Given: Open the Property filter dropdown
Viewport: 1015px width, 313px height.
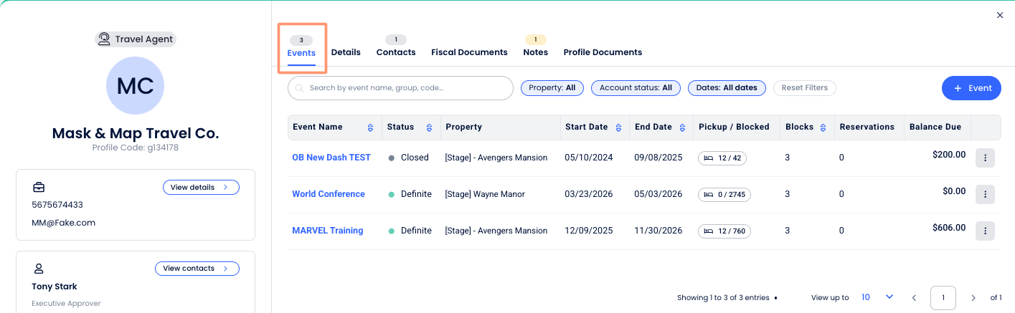Looking at the screenshot, I should (x=552, y=88).
